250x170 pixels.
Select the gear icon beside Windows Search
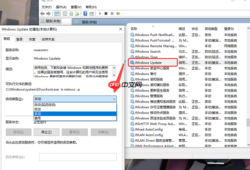[x=132, y=51]
